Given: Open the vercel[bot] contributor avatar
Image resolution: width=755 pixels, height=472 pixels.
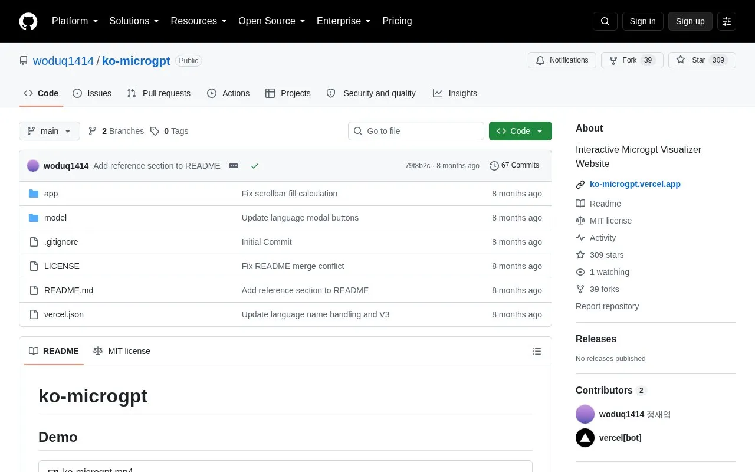Looking at the screenshot, I should (x=585, y=438).
